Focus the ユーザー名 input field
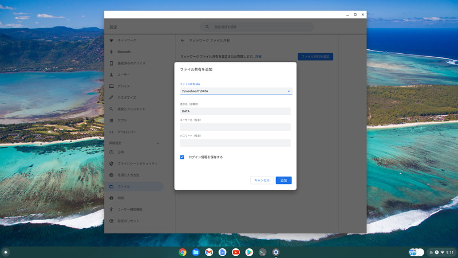Screen dimensions: 458x258 (x=235, y=127)
